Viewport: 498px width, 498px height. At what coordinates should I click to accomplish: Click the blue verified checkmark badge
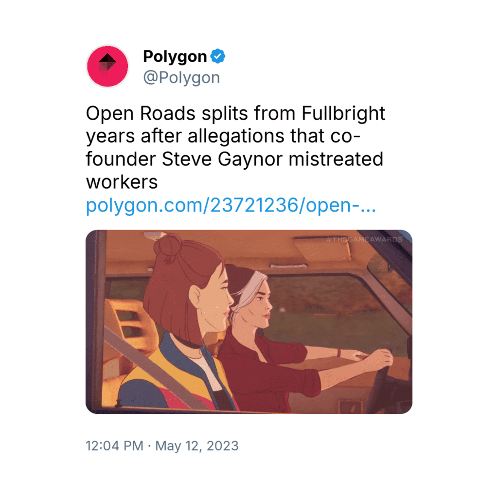218,57
